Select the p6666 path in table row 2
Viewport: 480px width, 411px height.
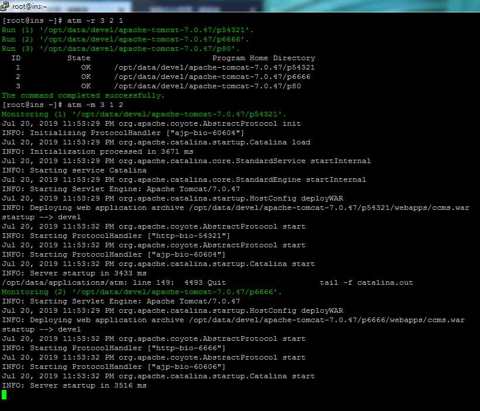212,77
